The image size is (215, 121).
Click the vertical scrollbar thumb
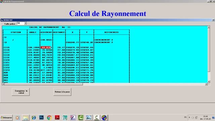[x=209, y=50]
